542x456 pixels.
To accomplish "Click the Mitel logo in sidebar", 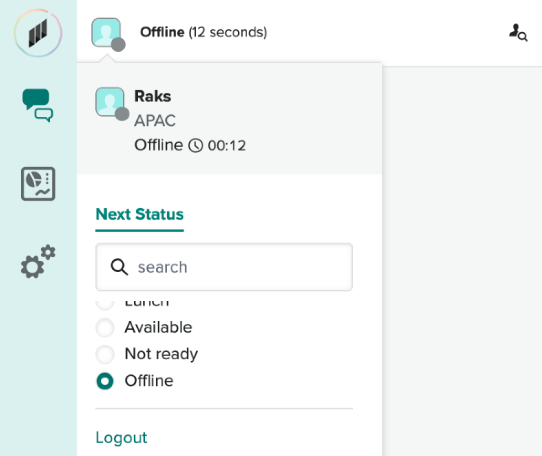I will 38,33.
